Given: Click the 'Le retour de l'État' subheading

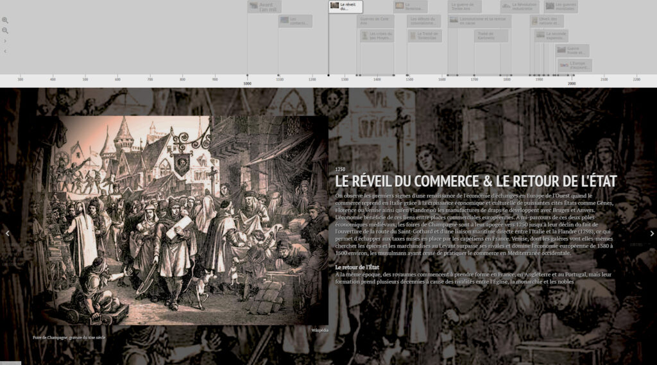Looking at the screenshot, I should coord(357,267).
